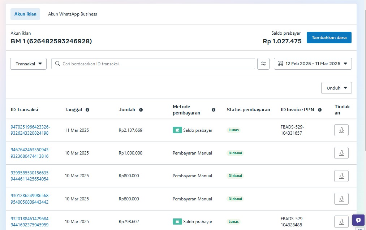Click info icon next to Tanggal
The height and width of the screenshot is (230, 366).
(x=87, y=110)
